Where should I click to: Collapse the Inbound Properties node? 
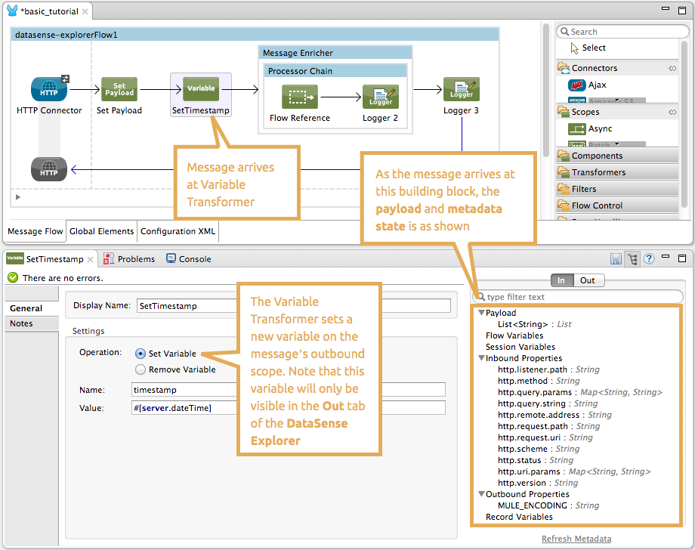tap(481, 358)
